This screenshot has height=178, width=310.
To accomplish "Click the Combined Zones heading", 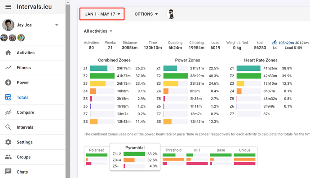I will click(x=114, y=60).
